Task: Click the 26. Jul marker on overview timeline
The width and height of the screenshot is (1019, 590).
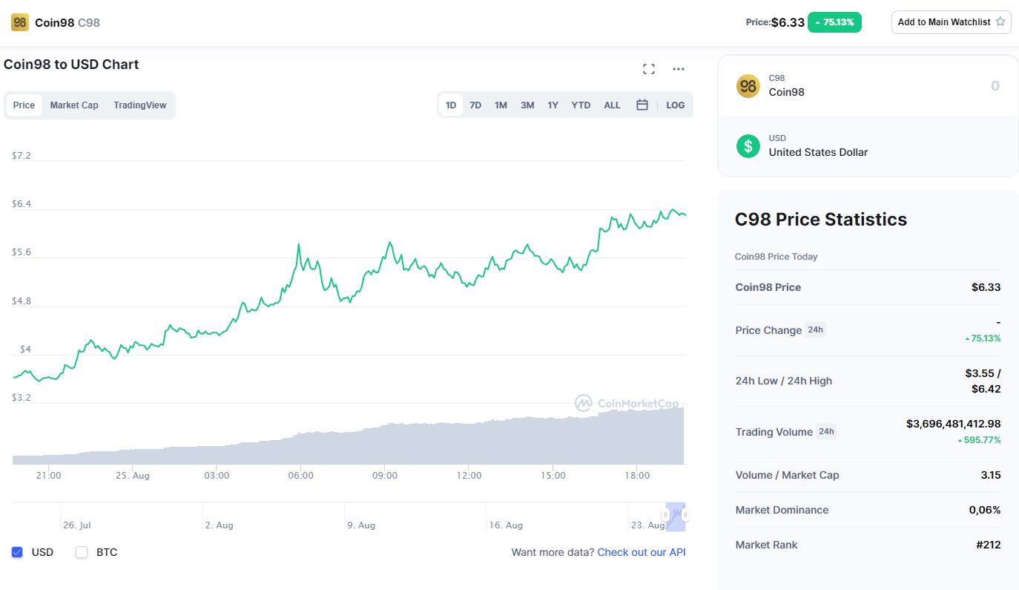Action: 77,525
